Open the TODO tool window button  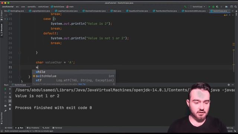[x=9, y=128]
